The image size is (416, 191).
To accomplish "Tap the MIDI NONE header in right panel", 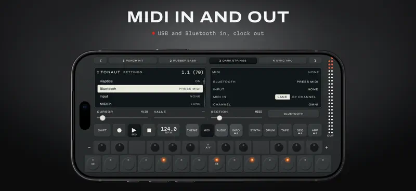I will [x=266, y=72].
